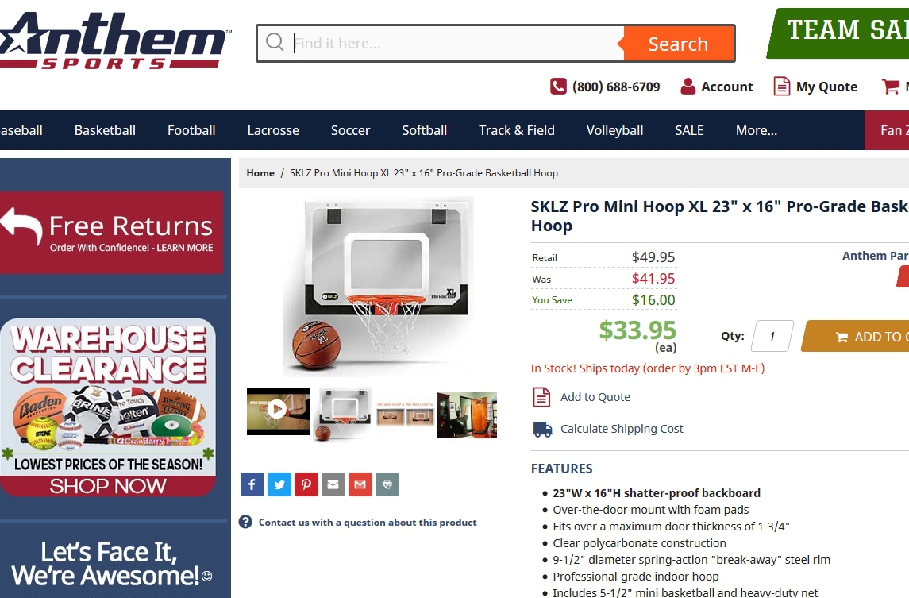Click the print page icon
The image size is (909, 598).
pos(387,484)
